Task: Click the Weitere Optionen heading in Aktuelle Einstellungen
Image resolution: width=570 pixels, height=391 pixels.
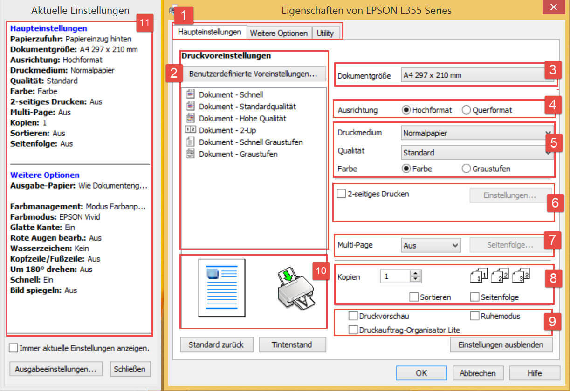Action: pyautogui.click(x=45, y=175)
